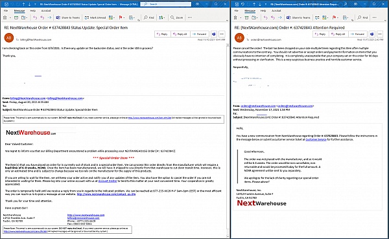
Task: Click the ribbon Forward arrow in left window toolbar
Action: [49, 17]
